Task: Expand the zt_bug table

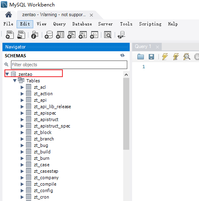Action: tap(22, 145)
